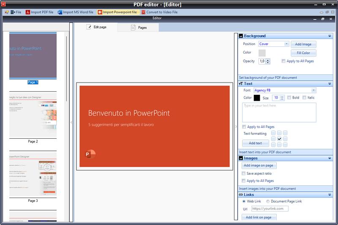This screenshot has width=338, height=225.
Task: Click the colored squares icon left of File
Action: [7, 12]
